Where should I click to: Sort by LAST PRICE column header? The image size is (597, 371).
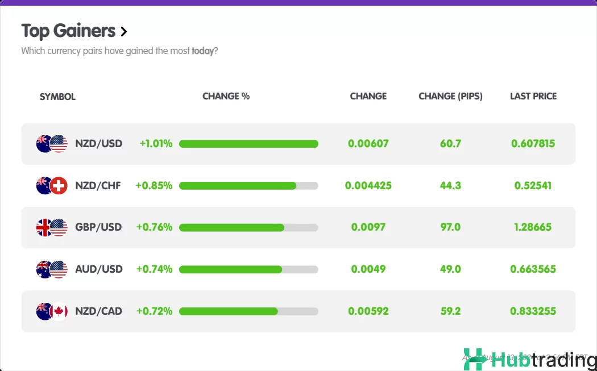(533, 96)
